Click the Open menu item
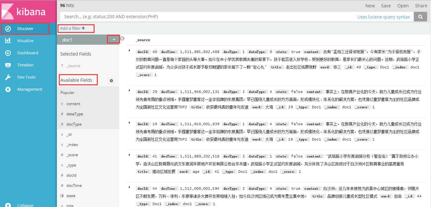431x207 pixels. [x=403, y=5]
